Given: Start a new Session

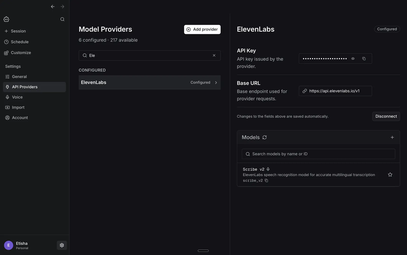Looking at the screenshot, I should [15, 31].
